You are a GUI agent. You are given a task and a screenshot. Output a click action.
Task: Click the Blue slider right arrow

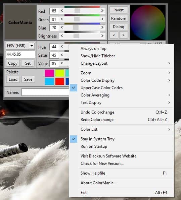pyautogui.click(x=102, y=27)
